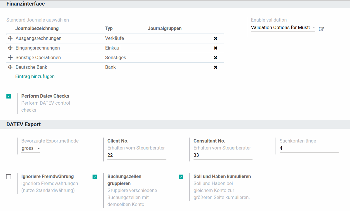Select the Eingangsrechnungen journal name
Image resolution: width=350 pixels, height=211 pixels.
click(x=37, y=48)
